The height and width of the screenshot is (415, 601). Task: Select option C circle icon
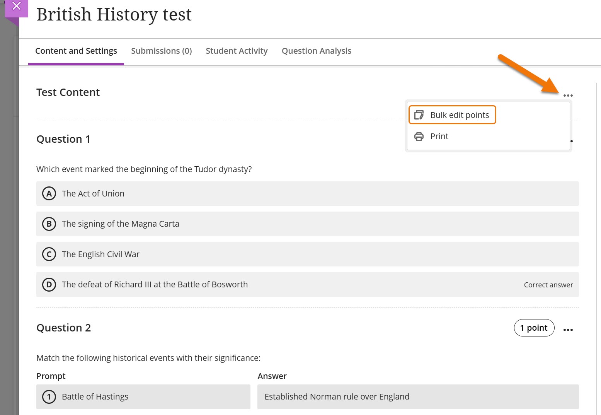49,254
